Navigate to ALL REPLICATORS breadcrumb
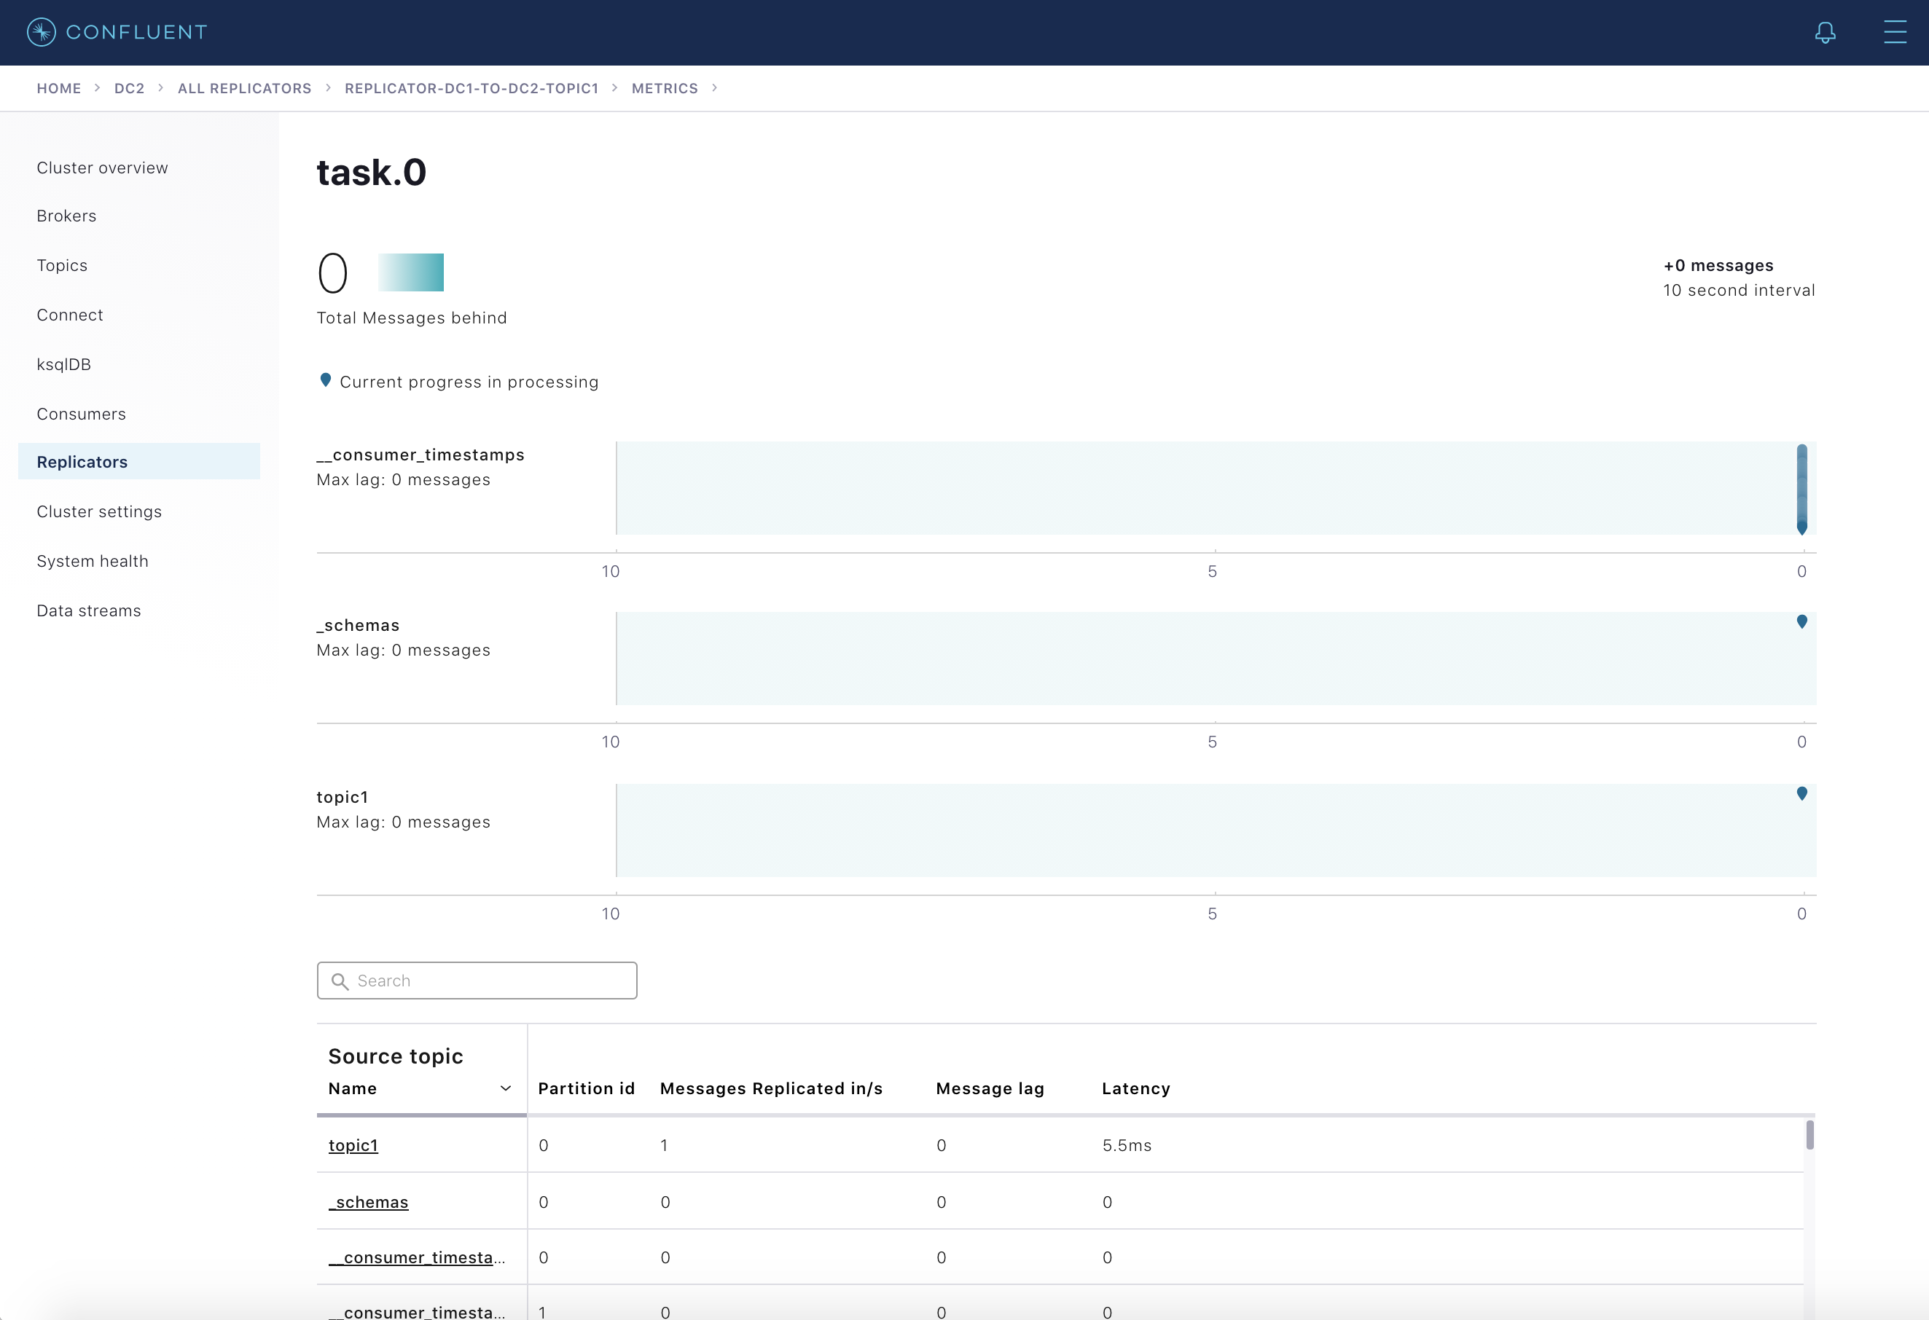Image resolution: width=1929 pixels, height=1320 pixels. click(244, 88)
